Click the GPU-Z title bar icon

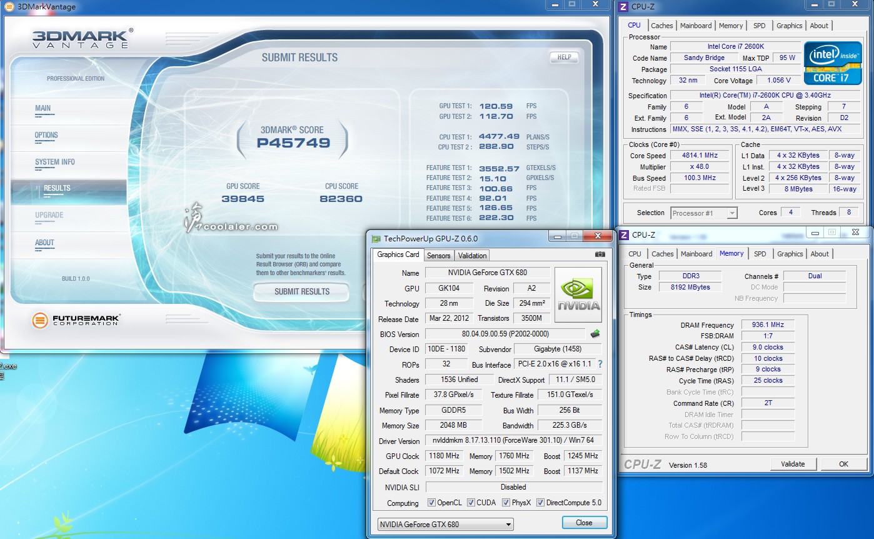click(x=376, y=238)
